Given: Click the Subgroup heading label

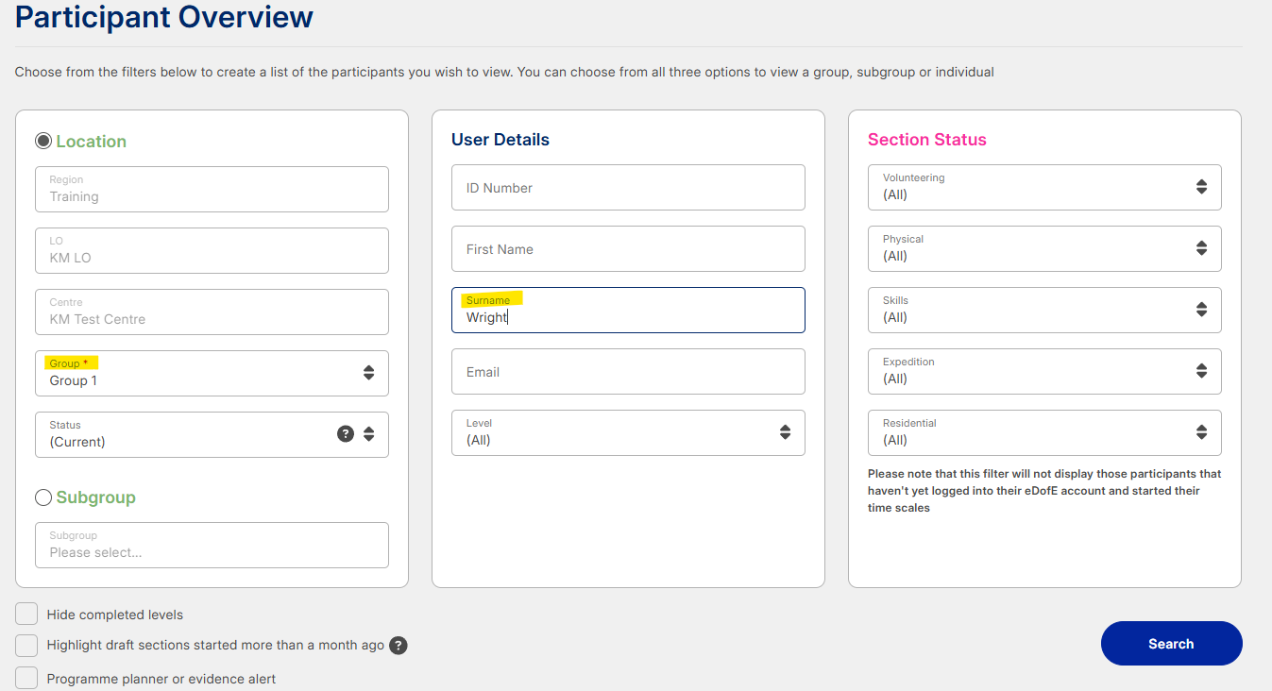Looking at the screenshot, I should [x=95, y=497].
